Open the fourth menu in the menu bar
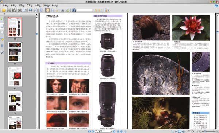 coord(30,5)
